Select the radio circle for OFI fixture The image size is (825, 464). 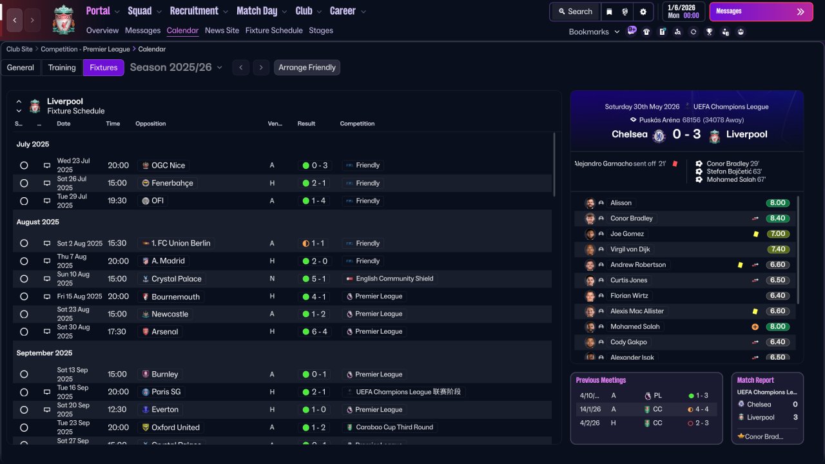tap(24, 201)
